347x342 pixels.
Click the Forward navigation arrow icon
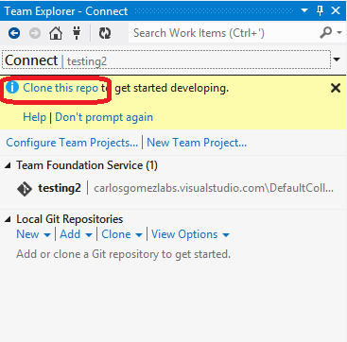click(x=35, y=33)
